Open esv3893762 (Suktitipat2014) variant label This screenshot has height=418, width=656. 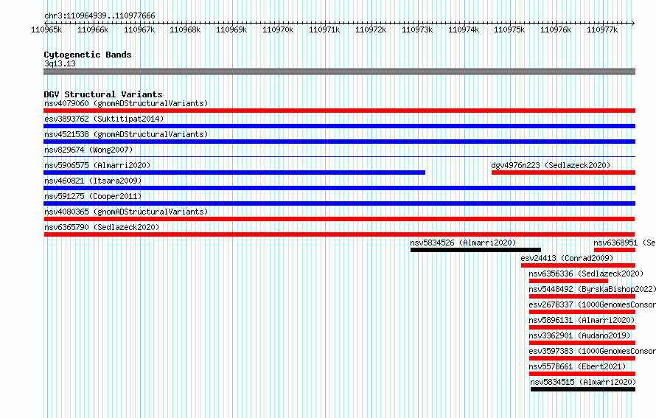click(104, 119)
